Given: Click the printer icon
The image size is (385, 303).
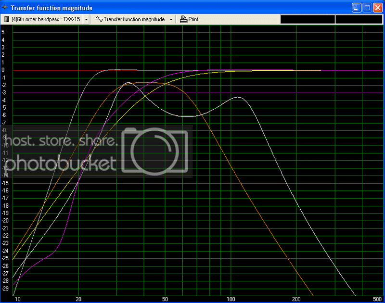Looking at the screenshot, I should (183, 19).
